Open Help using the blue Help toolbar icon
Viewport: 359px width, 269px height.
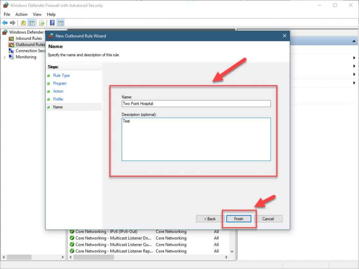pos(52,23)
